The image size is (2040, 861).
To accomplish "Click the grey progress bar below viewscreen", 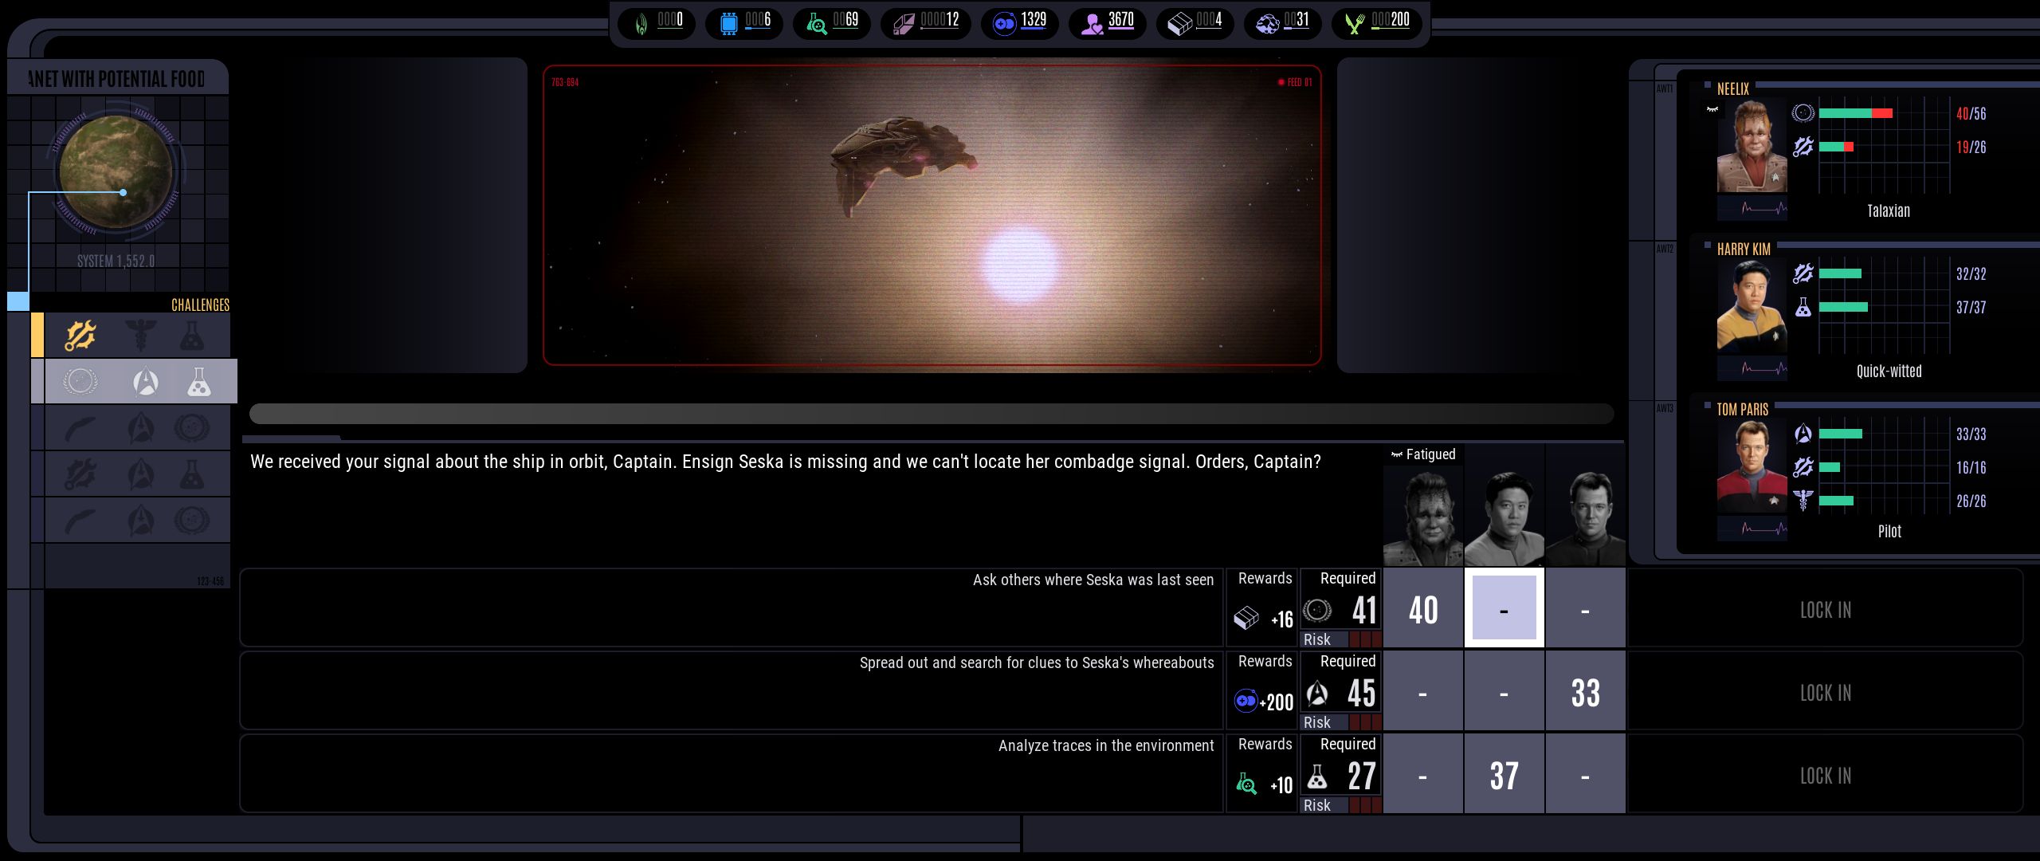I will point(931,413).
